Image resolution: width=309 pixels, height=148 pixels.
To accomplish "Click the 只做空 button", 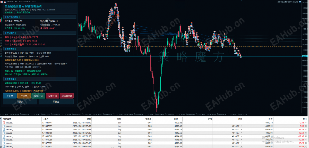I will coord(56,102).
